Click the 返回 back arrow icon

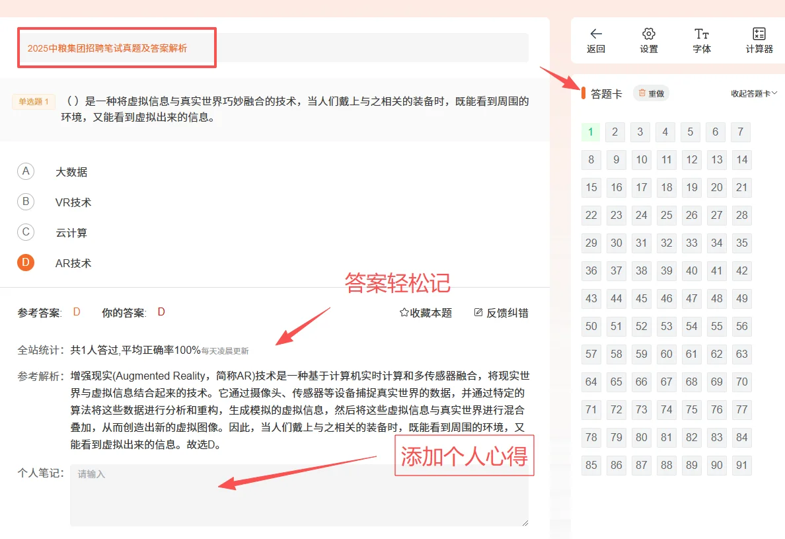click(x=595, y=32)
